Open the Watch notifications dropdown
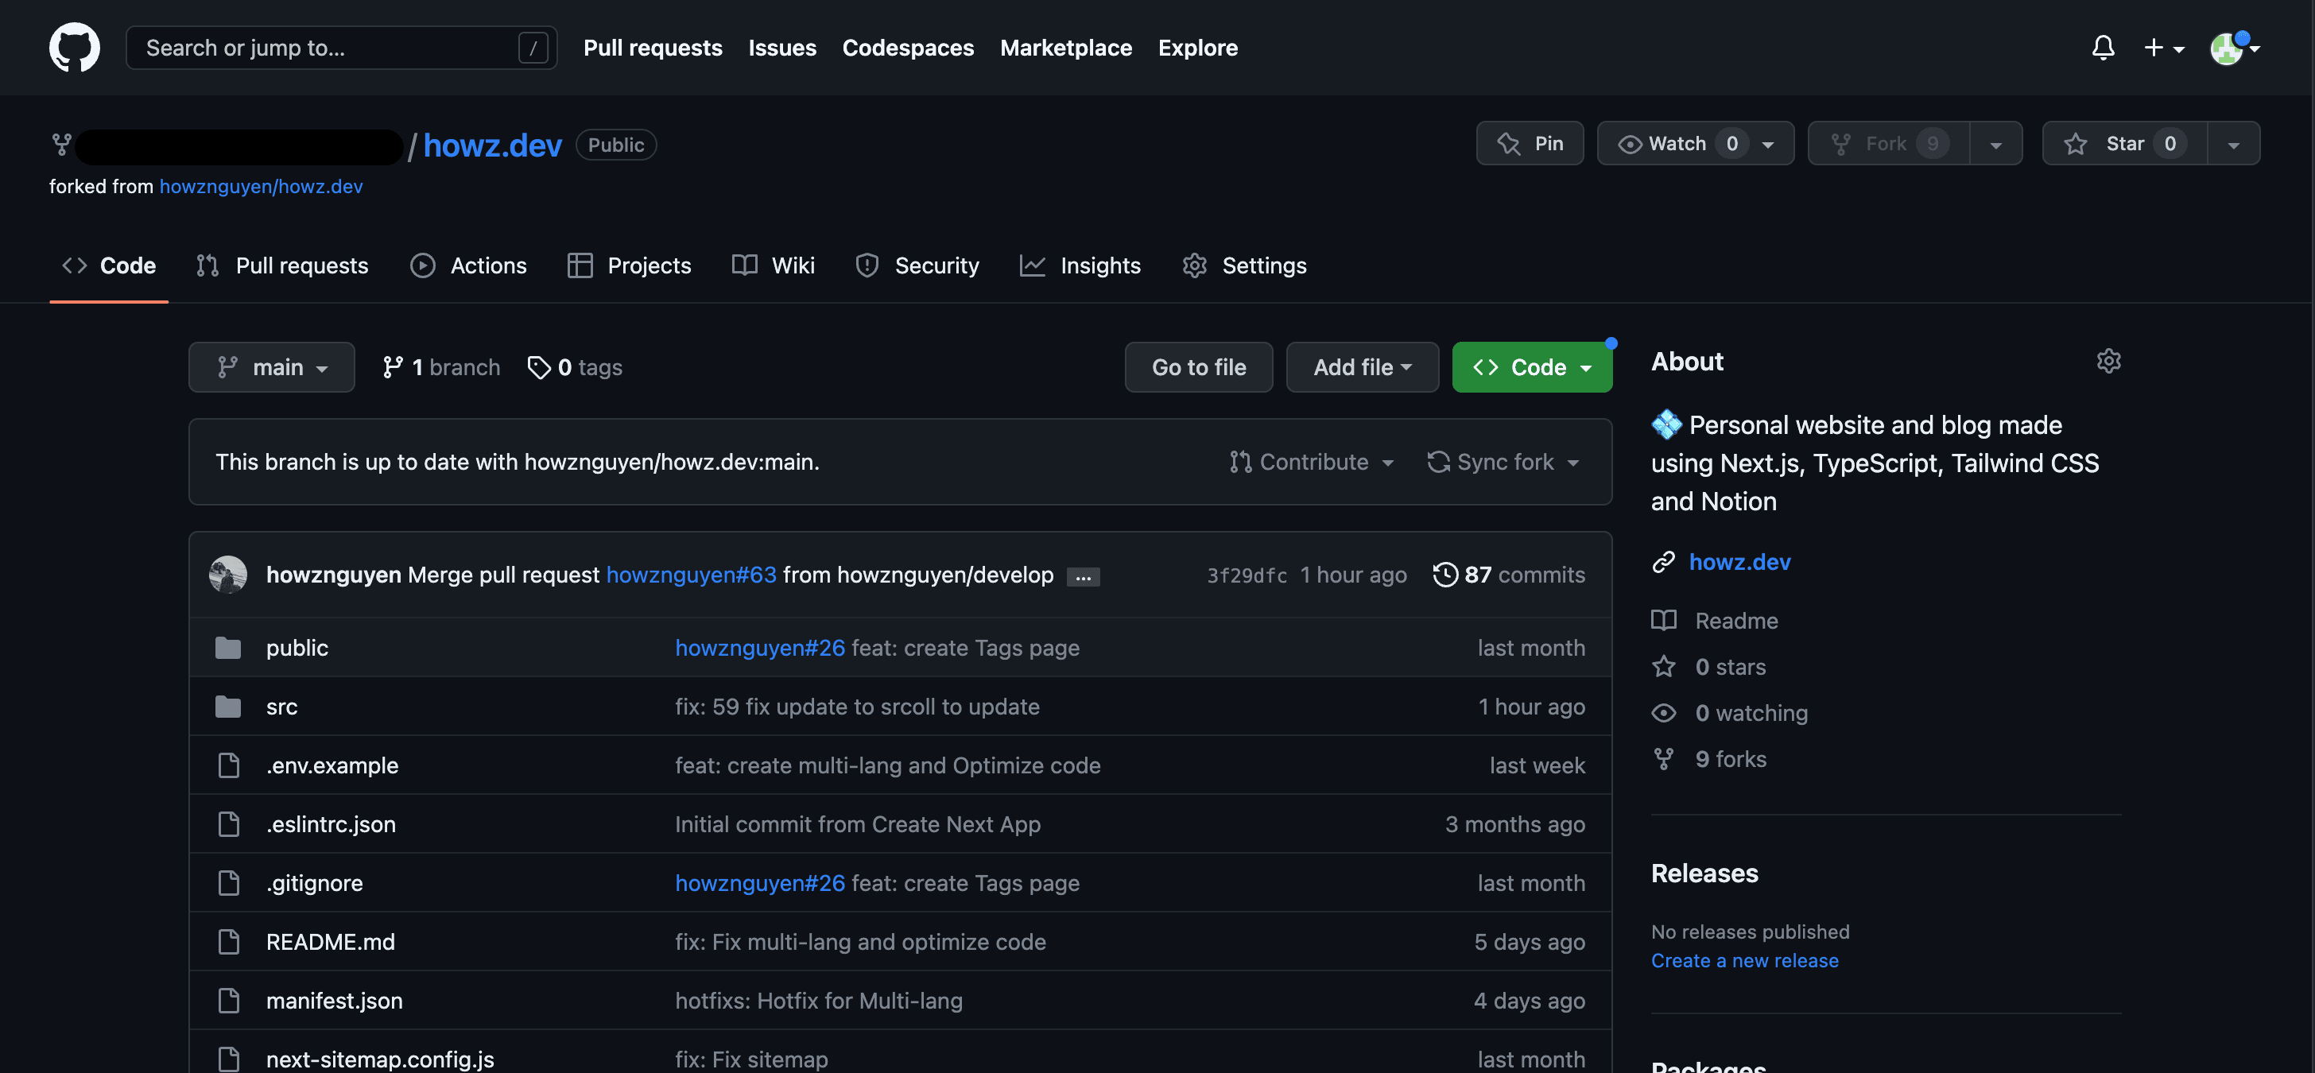Viewport: 2315px width, 1073px height. [x=1695, y=143]
